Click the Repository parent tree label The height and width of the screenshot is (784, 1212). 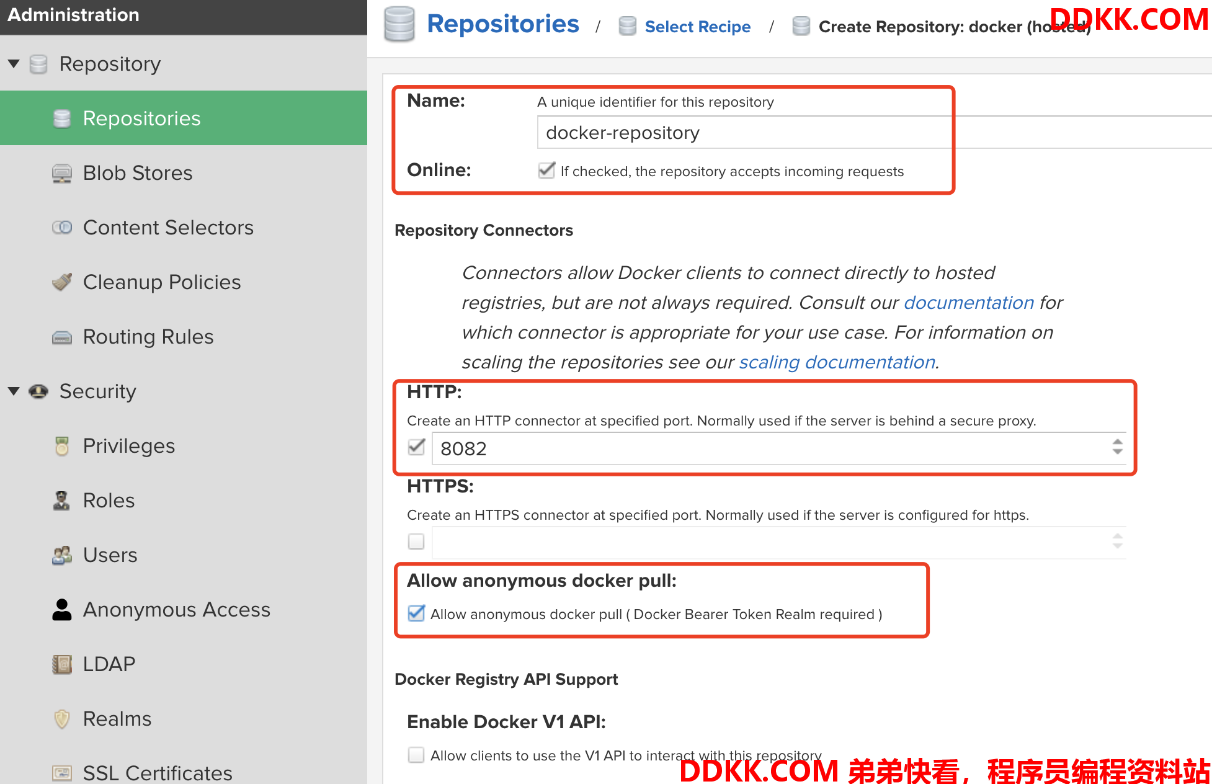click(x=110, y=64)
